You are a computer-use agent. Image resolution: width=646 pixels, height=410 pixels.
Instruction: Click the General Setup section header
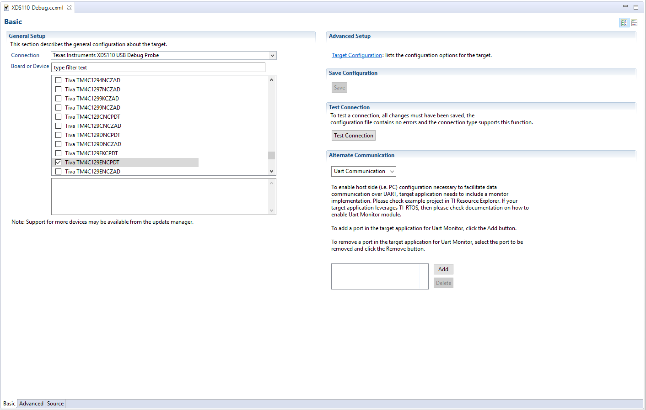[27, 36]
